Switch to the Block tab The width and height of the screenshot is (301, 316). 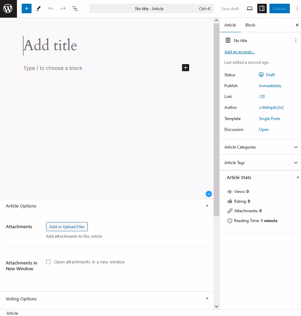click(x=250, y=25)
